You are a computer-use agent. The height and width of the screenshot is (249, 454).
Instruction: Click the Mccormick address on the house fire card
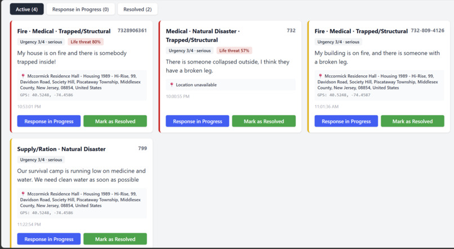coord(80,82)
